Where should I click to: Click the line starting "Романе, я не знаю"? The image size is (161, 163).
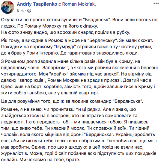click(68, 109)
